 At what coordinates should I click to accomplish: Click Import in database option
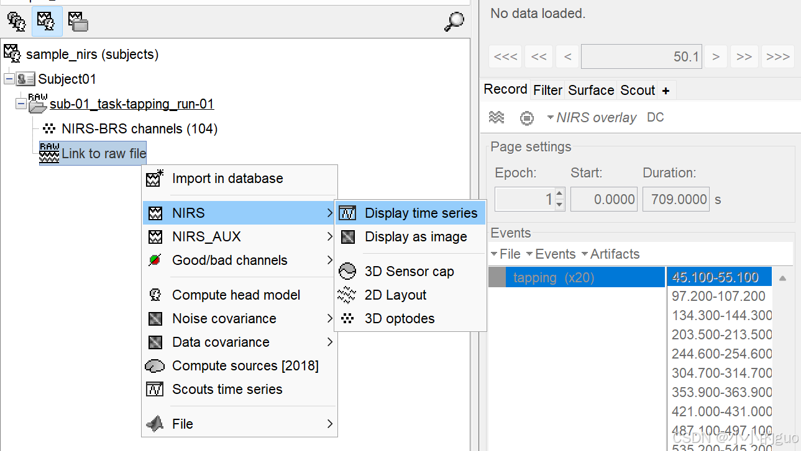click(x=227, y=179)
